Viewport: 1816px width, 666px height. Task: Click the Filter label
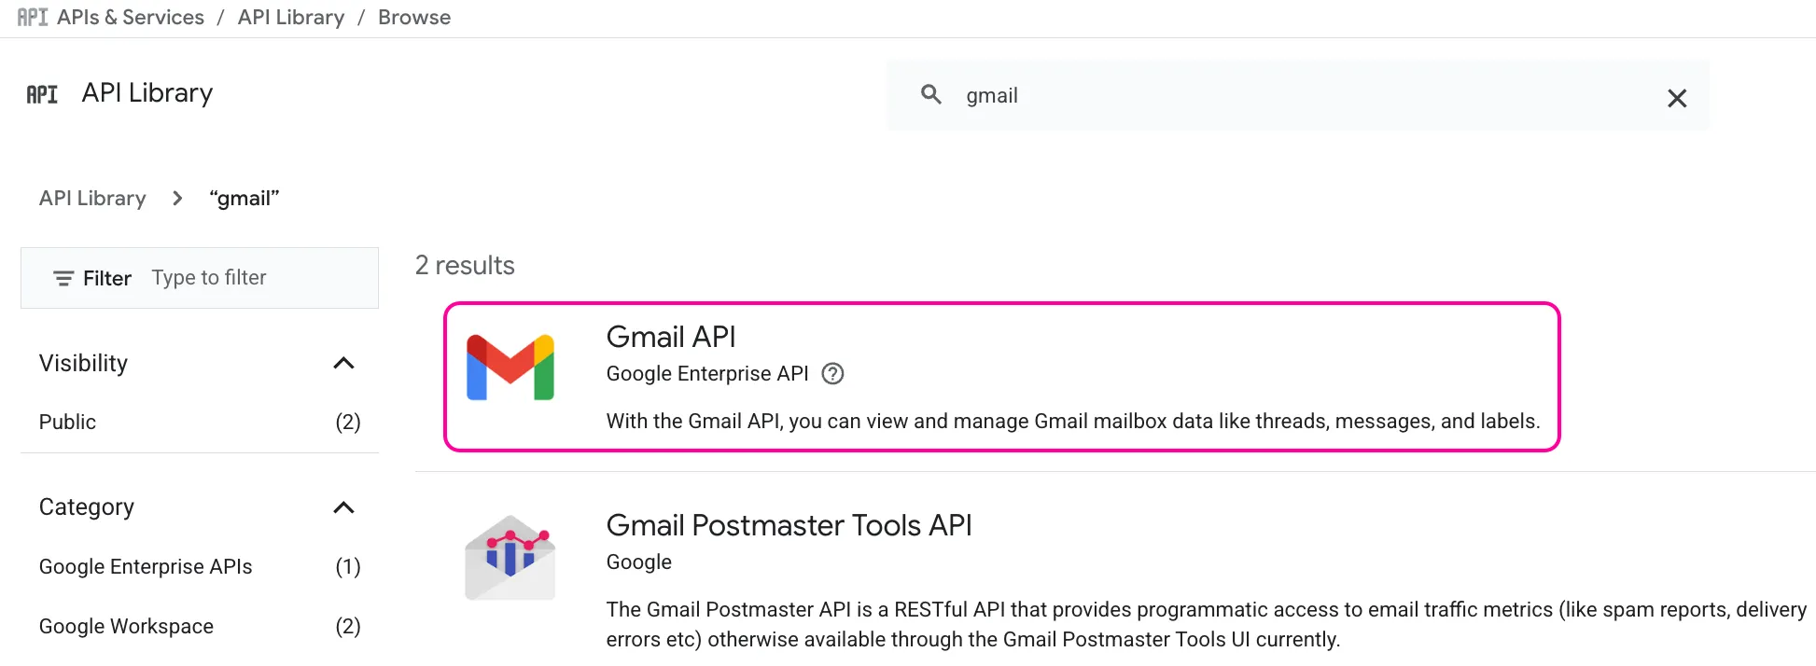coord(107,278)
